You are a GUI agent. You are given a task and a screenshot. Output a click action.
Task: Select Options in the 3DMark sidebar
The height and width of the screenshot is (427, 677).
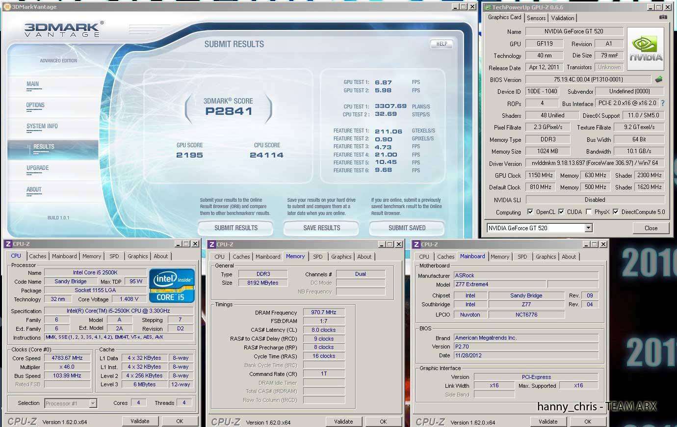(35, 105)
